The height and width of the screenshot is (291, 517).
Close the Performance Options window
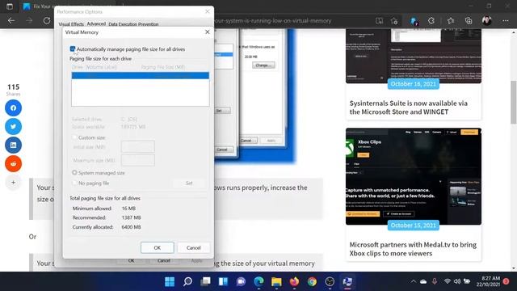click(208, 11)
